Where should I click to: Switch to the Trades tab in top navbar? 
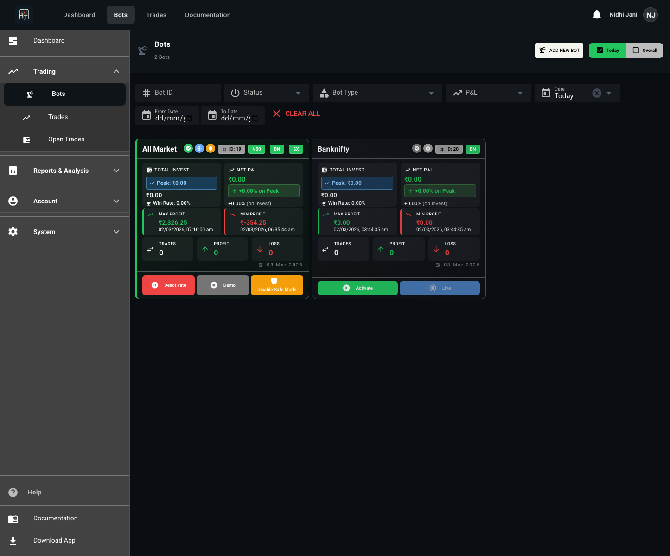(156, 15)
